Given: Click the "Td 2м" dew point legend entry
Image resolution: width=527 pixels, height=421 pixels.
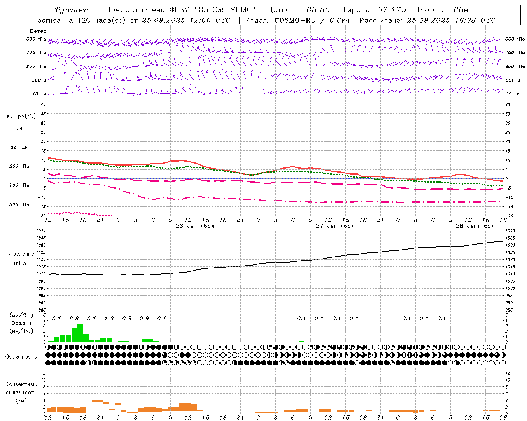Looking at the screenshot, I should coord(19,147).
